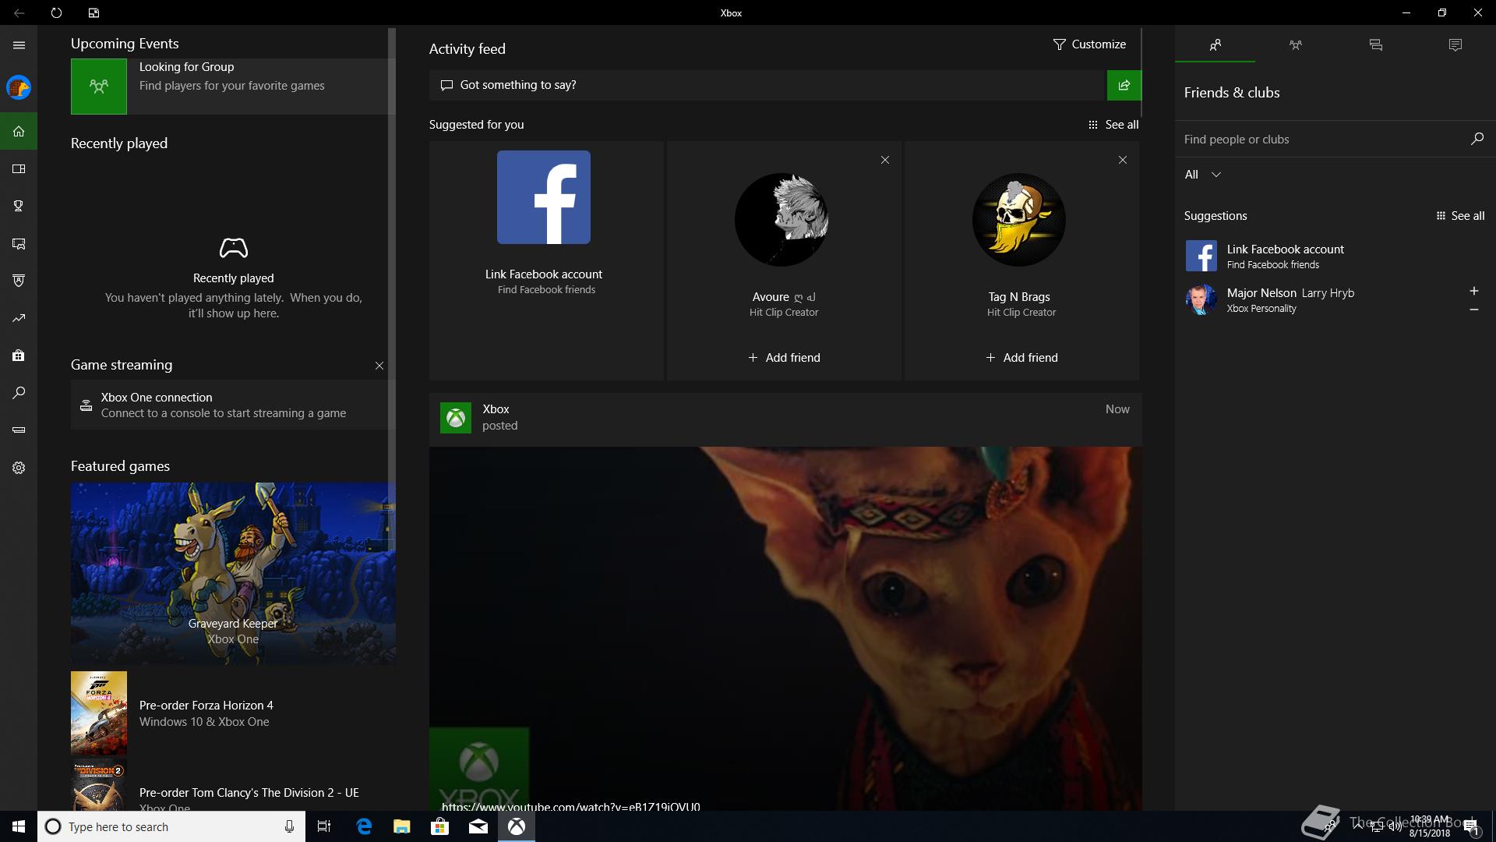Click Cortana microphone icon
The image size is (1496, 842).
[x=289, y=826]
